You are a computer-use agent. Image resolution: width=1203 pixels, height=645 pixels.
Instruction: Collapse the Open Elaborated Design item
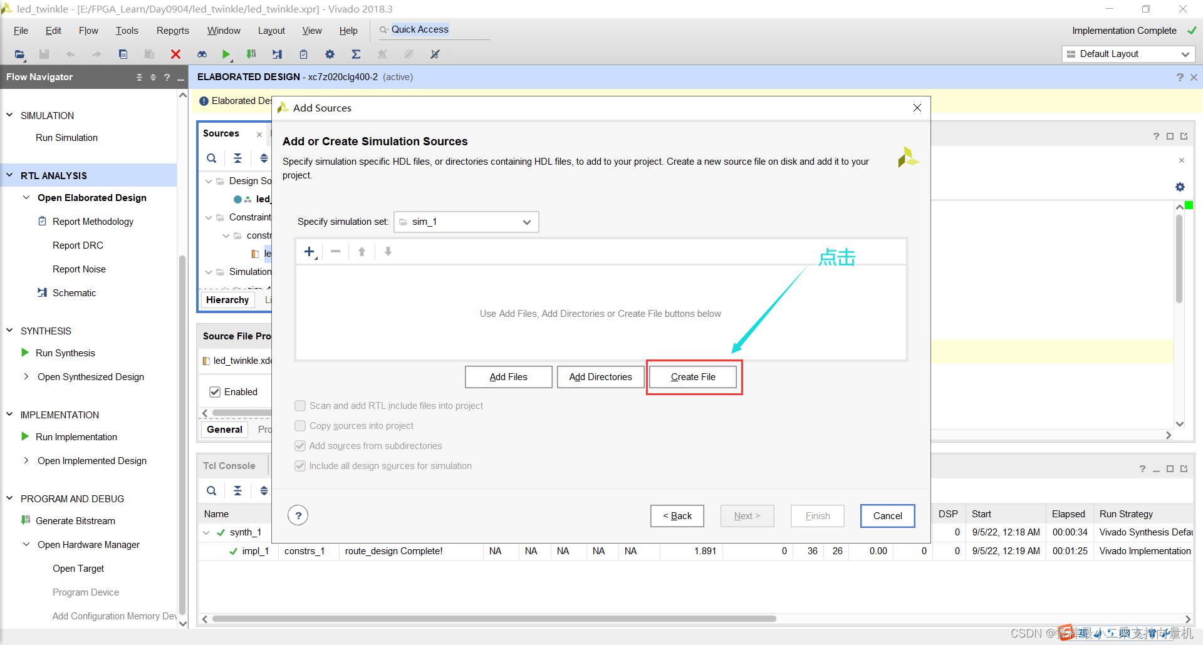[26, 197]
